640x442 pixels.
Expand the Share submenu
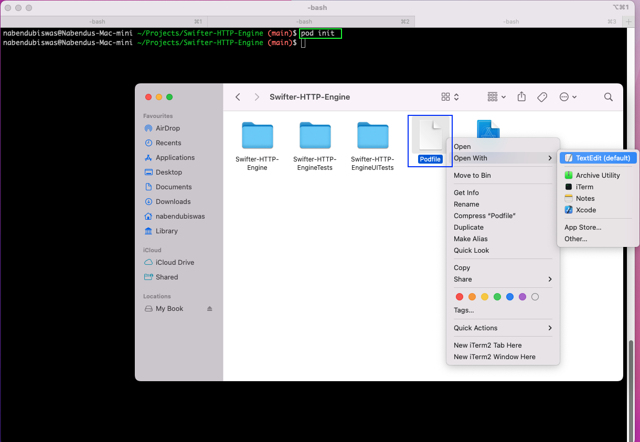click(x=503, y=279)
